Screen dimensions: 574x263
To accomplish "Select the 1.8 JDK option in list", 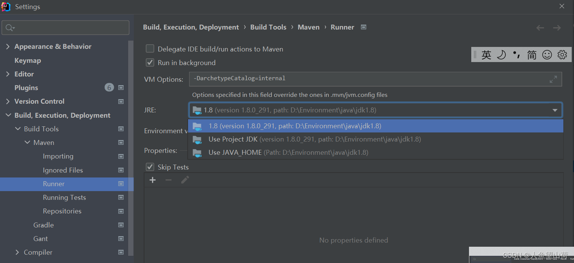I will point(375,126).
